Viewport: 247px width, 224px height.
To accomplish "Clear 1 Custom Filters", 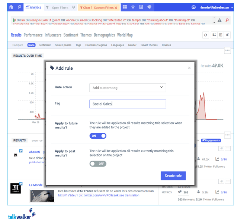I will tap(99, 7).
